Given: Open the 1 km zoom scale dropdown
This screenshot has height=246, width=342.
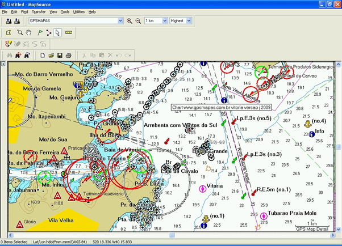Looking at the screenshot, I should pos(164,21).
